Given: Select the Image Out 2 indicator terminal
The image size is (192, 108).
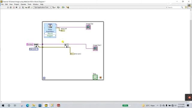Looking at the screenshot, I should [x=95, y=49].
